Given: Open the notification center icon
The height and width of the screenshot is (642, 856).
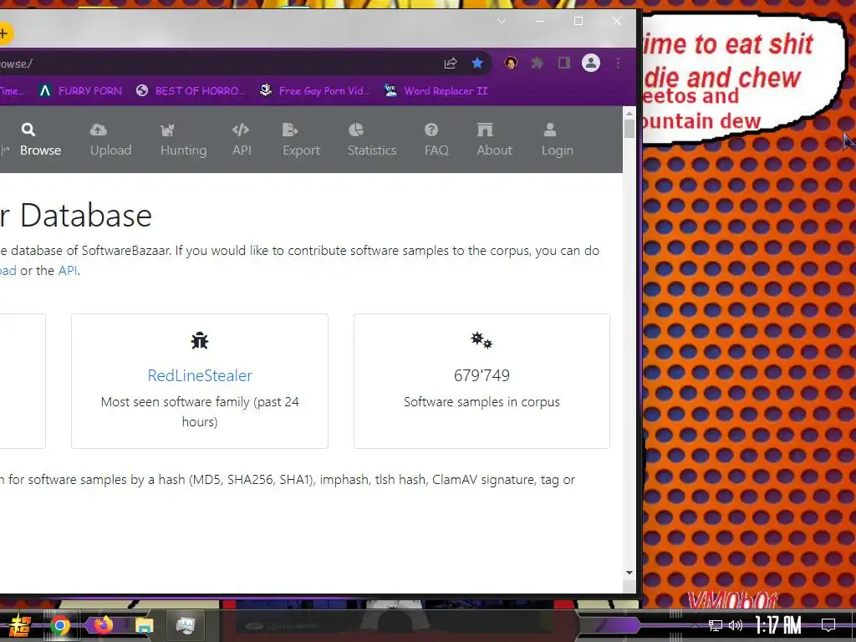Looking at the screenshot, I should coord(828,625).
